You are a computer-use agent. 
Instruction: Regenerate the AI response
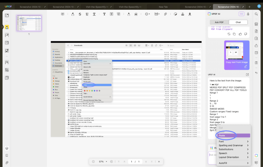click(x=229, y=34)
